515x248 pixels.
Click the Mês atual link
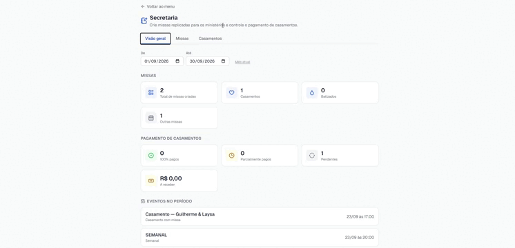click(242, 62)
